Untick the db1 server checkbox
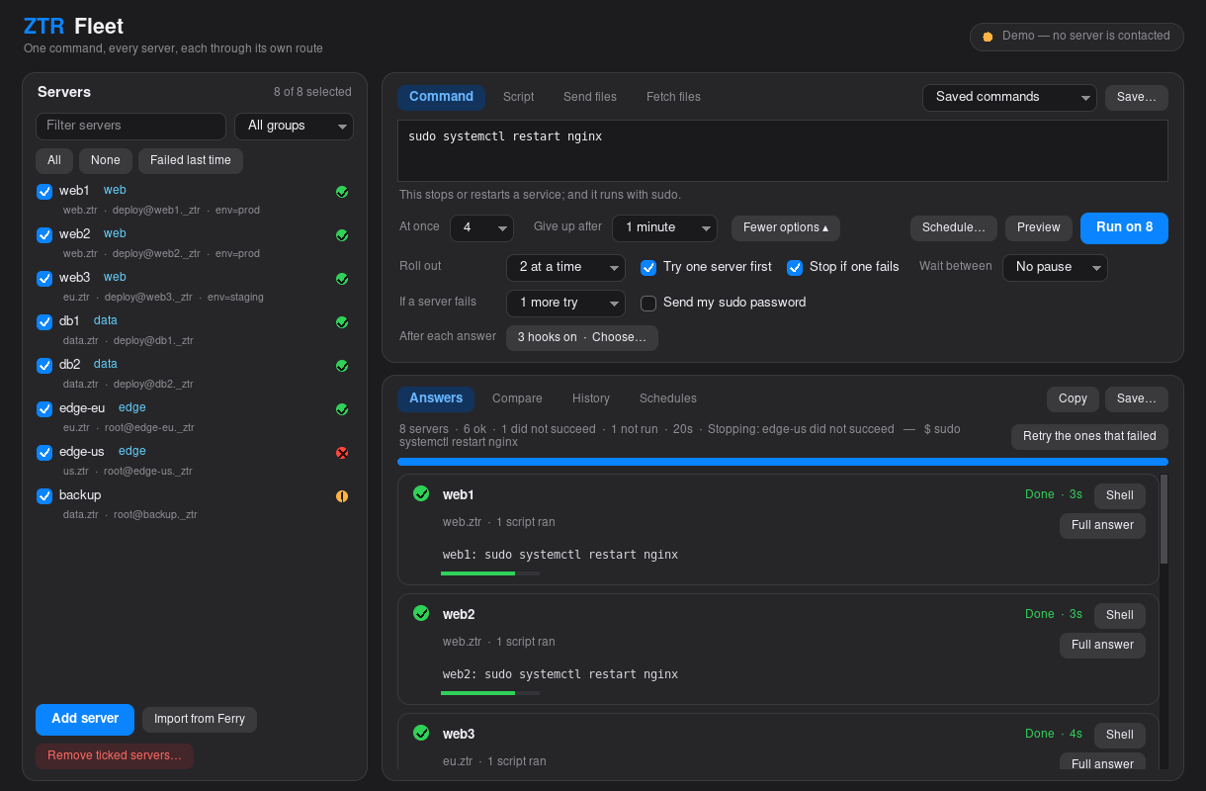This screenshot has height=791, width=1206. pos(44,322)
